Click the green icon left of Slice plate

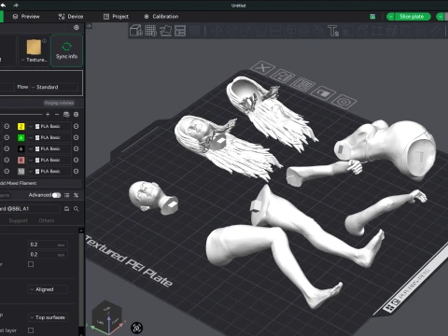pos(372,17)
